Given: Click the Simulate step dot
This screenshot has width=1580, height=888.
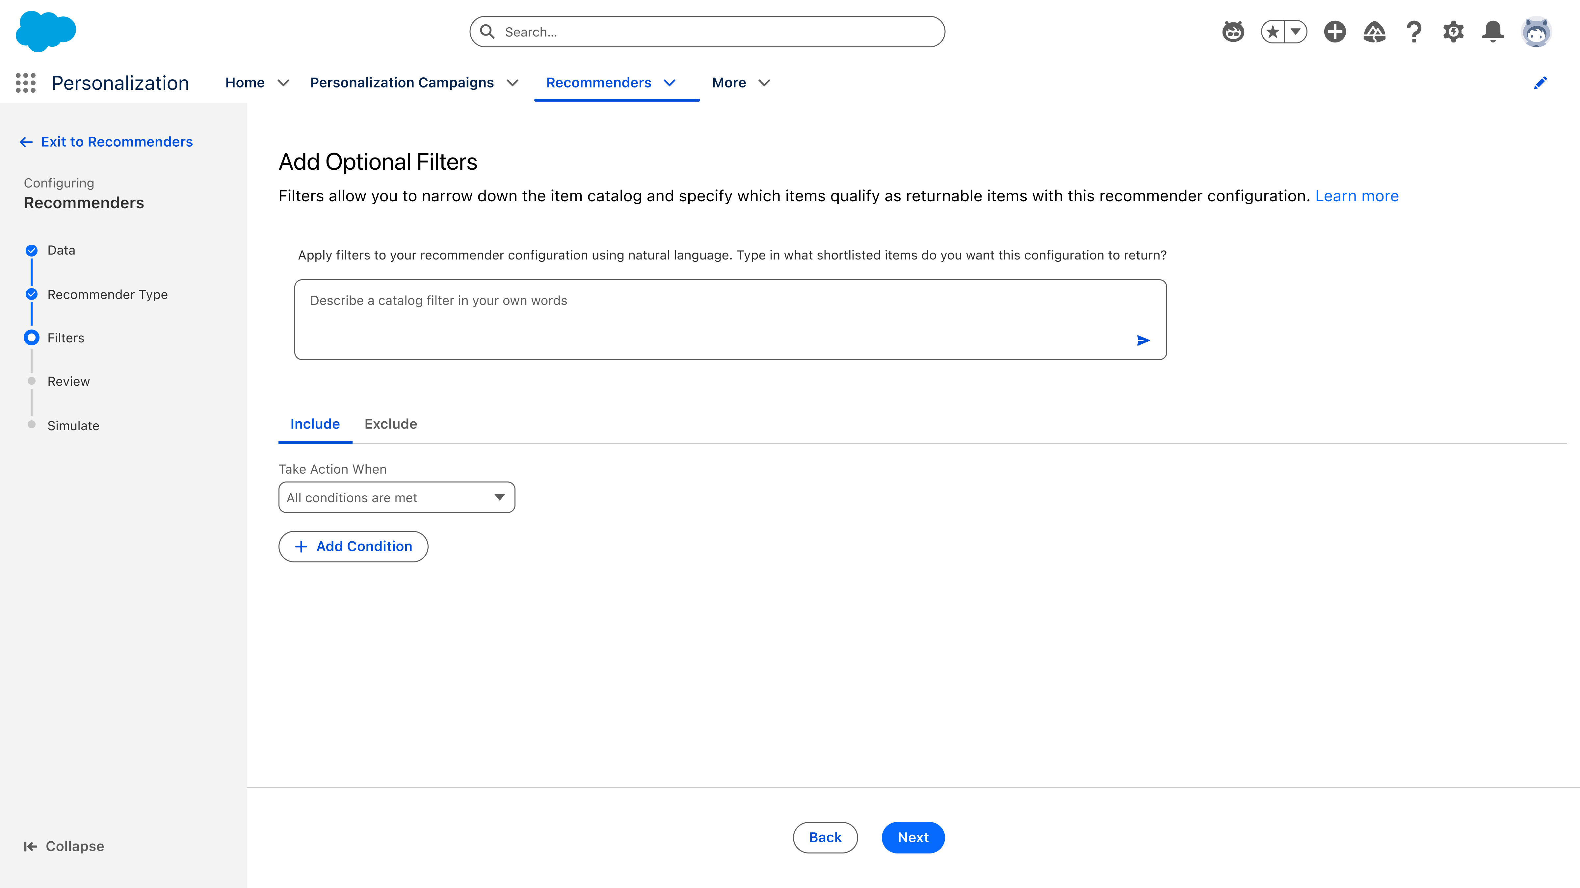Looking at the screenshot, I should [31, 425].
